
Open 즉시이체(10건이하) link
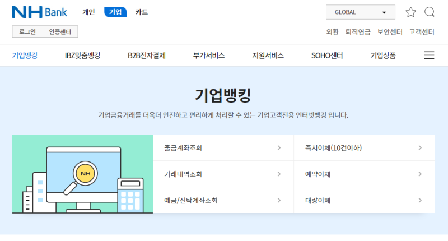coord(365,147)
